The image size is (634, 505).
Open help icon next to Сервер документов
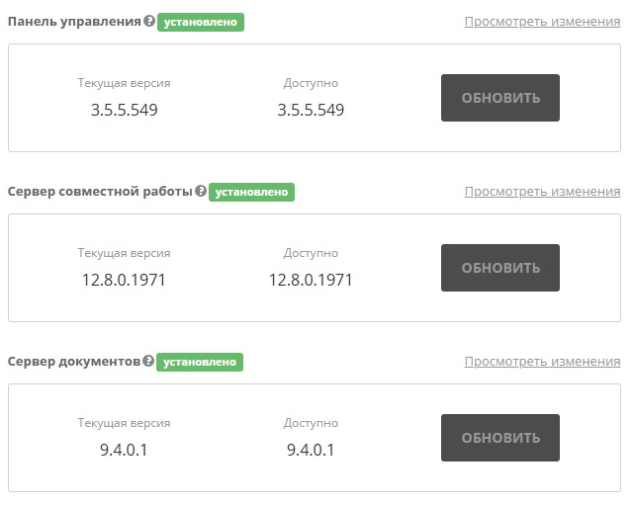[148, 361]
